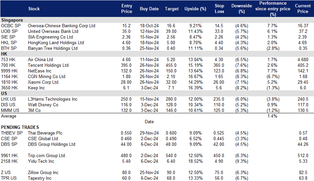Screen dimensions: 314x181
Task: Click NetEase current price 142.1
Action: pyautogui.click(x=303, y=71)
